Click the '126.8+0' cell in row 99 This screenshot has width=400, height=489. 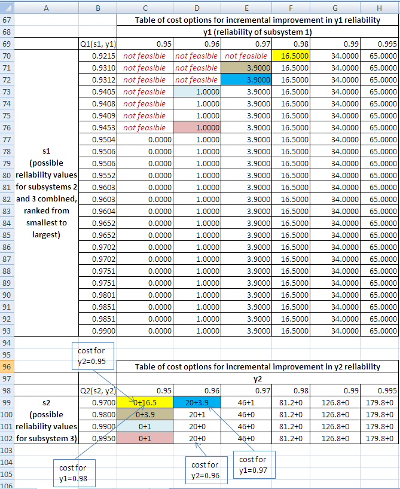[335, 402]
